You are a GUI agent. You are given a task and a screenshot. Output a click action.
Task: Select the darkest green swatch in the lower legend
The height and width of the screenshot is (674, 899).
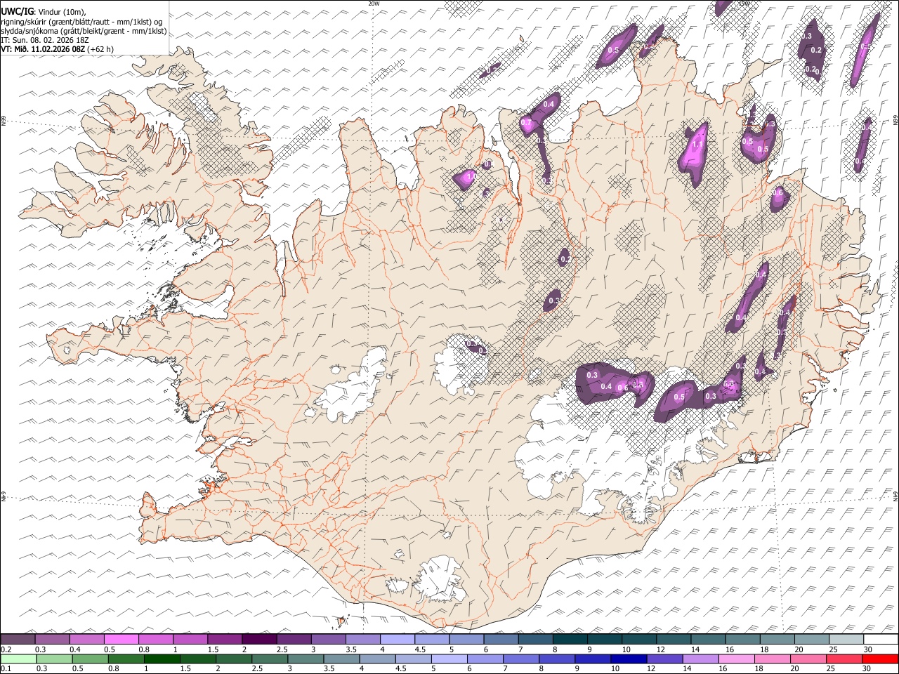[x=162, y=659]
